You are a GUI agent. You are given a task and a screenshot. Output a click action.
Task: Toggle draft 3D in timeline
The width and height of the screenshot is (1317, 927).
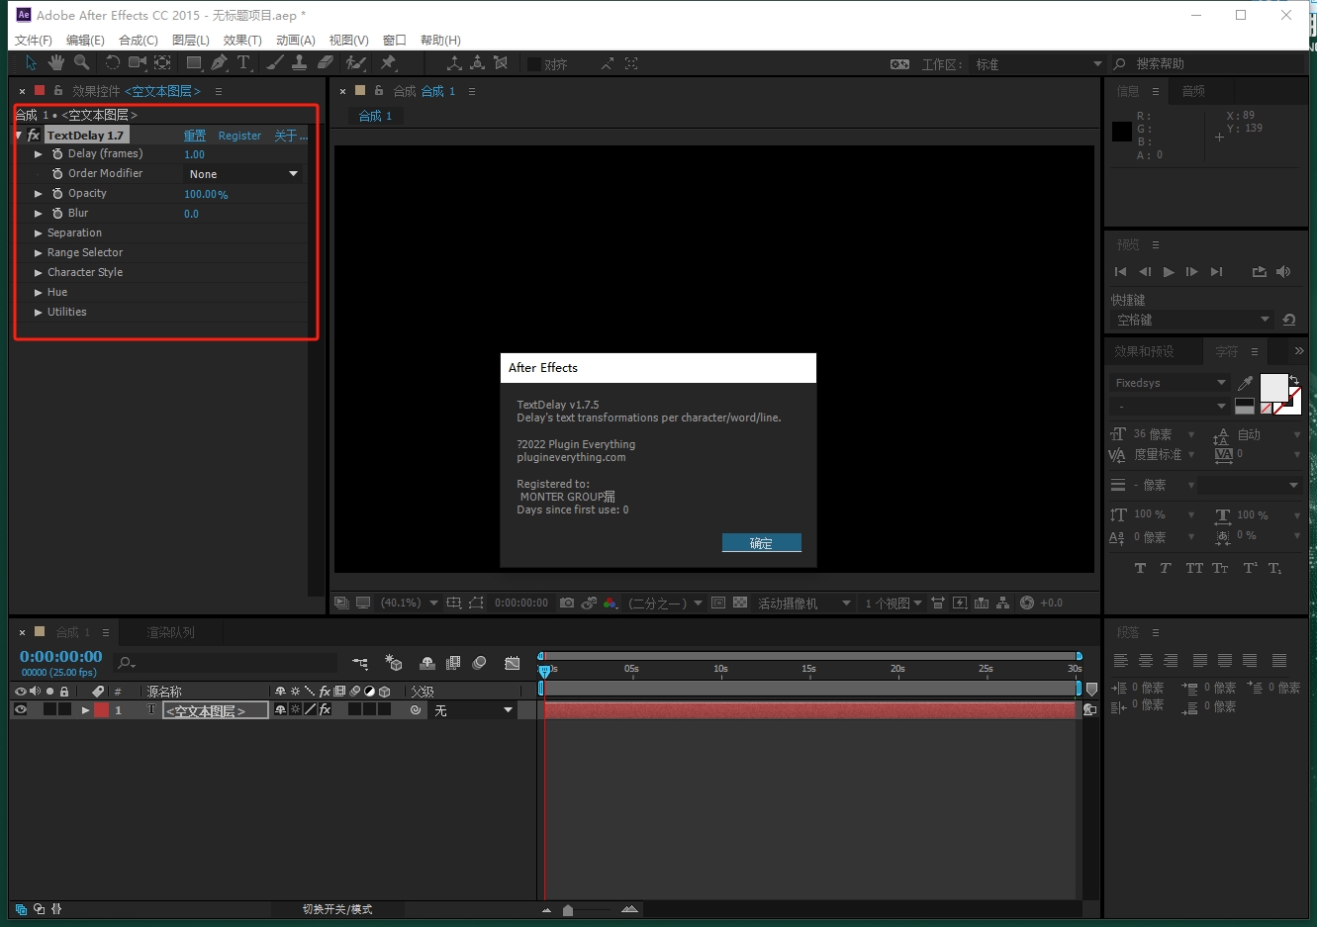394,663
